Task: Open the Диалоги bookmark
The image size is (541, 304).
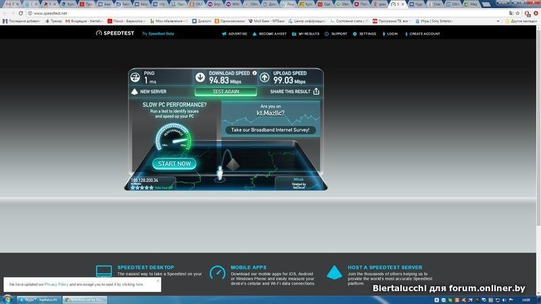Action: 202,21
